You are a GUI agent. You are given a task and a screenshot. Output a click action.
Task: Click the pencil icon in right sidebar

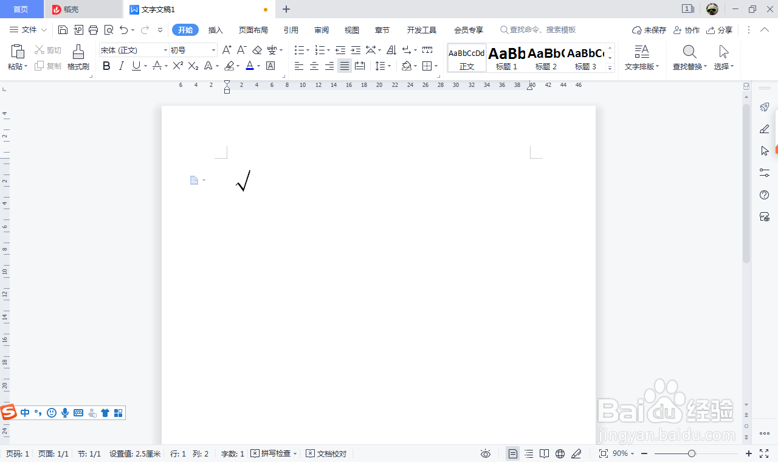[x=765, y=129]
